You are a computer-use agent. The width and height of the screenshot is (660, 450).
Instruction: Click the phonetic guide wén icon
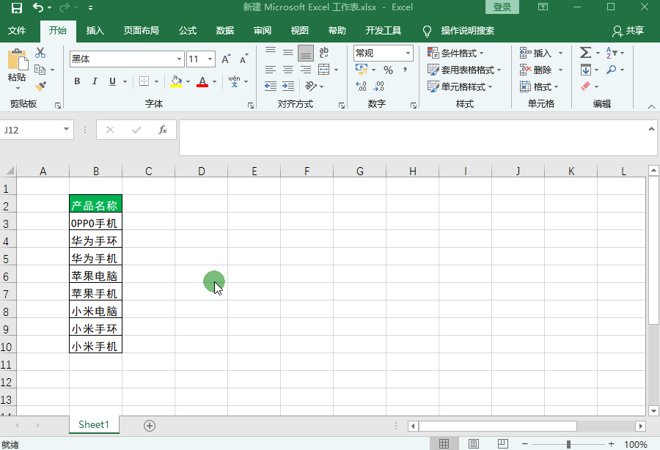click(x=234, y=81)
